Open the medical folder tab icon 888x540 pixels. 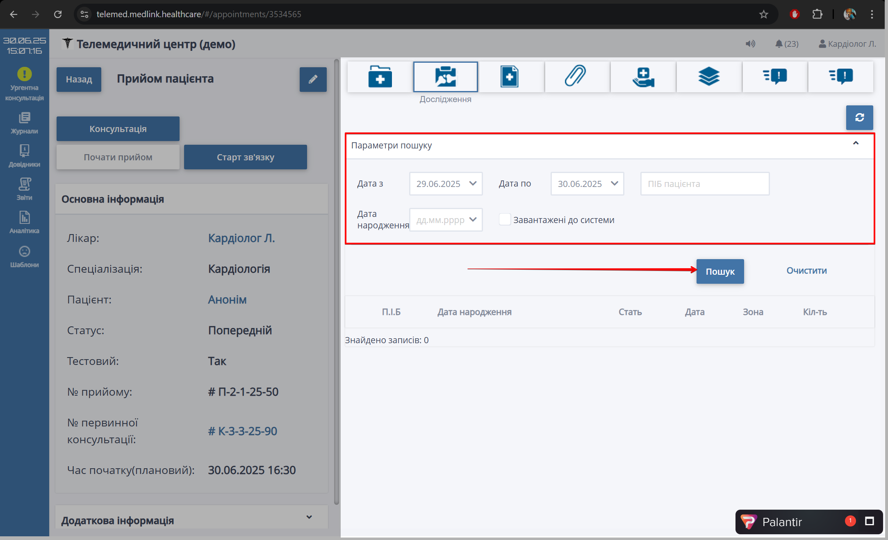coord(380,77)
